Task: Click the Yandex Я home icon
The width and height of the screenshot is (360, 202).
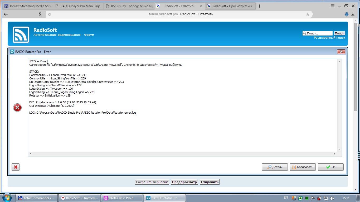Action: click(x=40, y=14)
